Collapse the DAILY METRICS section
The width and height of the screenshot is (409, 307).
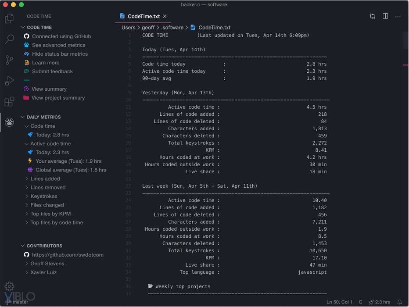pos(43,117)
